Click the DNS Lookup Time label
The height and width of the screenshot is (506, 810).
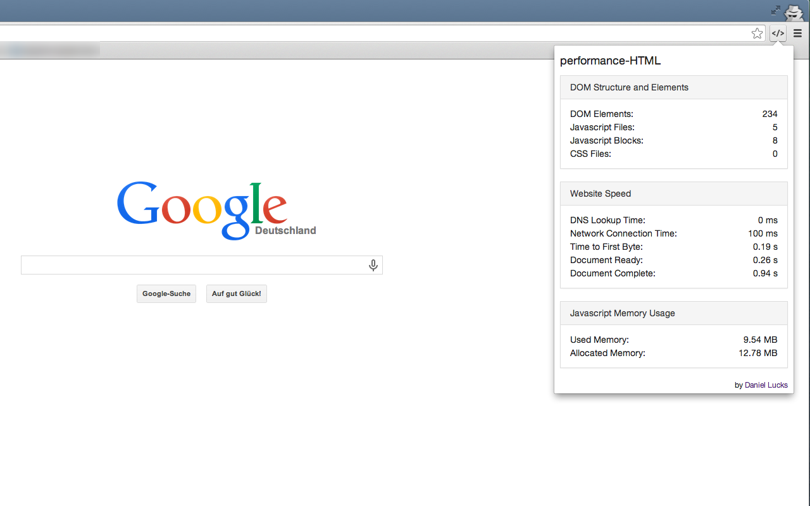pos(607,220)
